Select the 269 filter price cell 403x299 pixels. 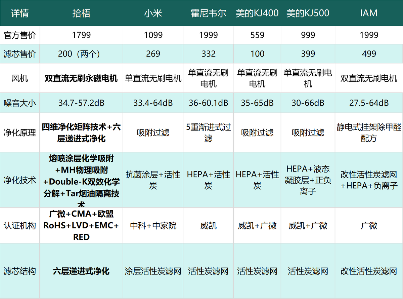tap(153, 54)
